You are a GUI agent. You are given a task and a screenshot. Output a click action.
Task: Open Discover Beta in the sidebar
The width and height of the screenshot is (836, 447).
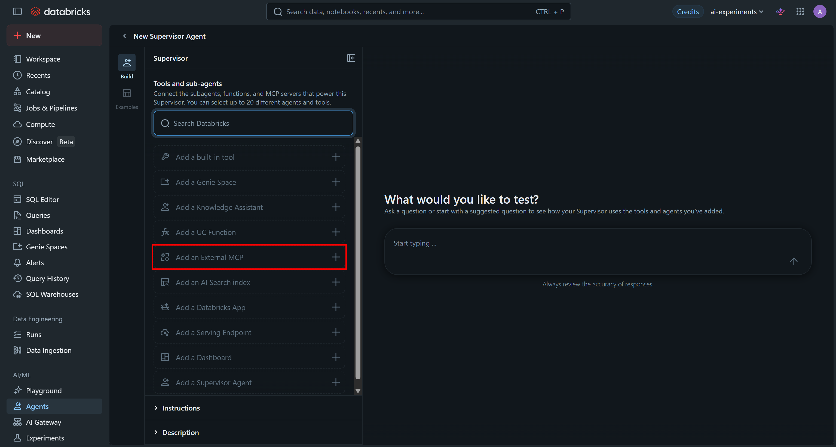(54, 142)
